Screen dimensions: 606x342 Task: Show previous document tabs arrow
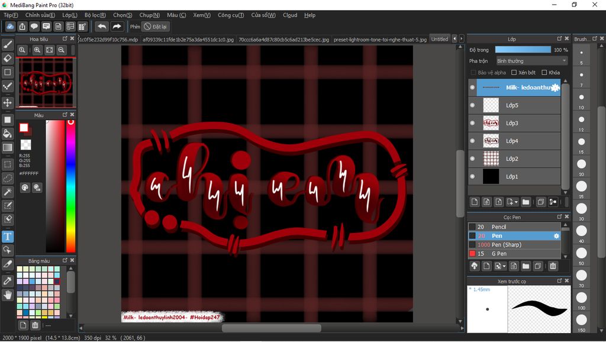[x=454, y=38]
